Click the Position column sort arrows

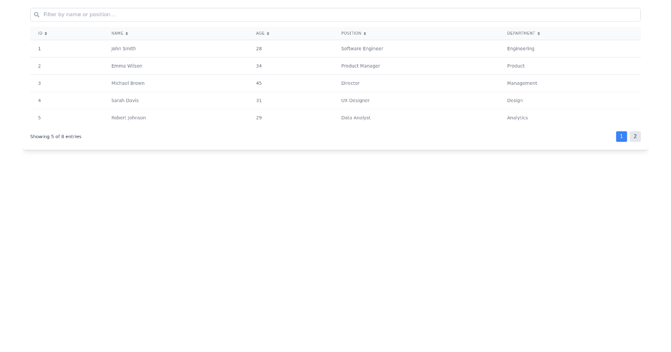pos(365,34)
